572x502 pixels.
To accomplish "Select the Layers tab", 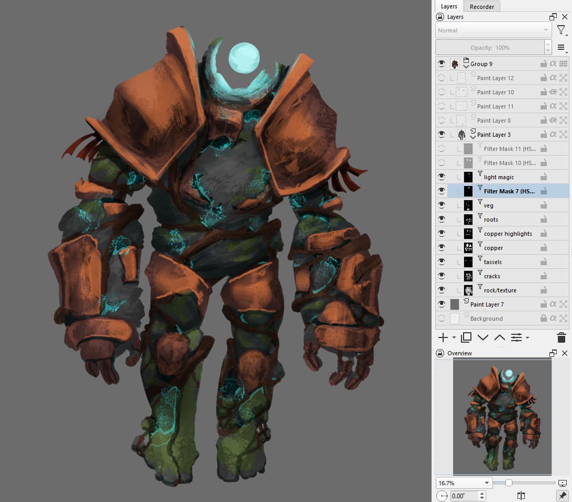I will 449,6.
